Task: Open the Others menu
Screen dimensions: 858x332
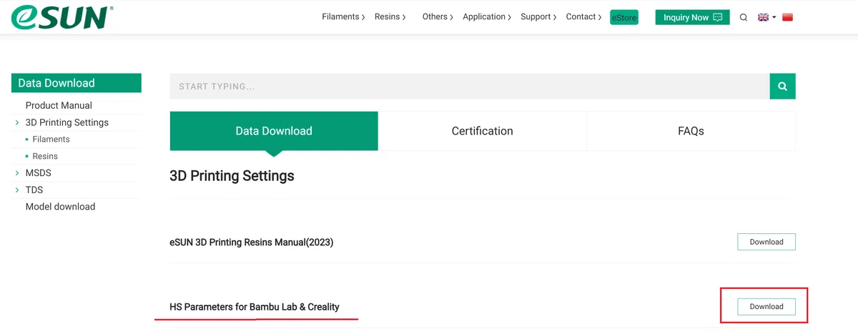Action: (438, 16)
